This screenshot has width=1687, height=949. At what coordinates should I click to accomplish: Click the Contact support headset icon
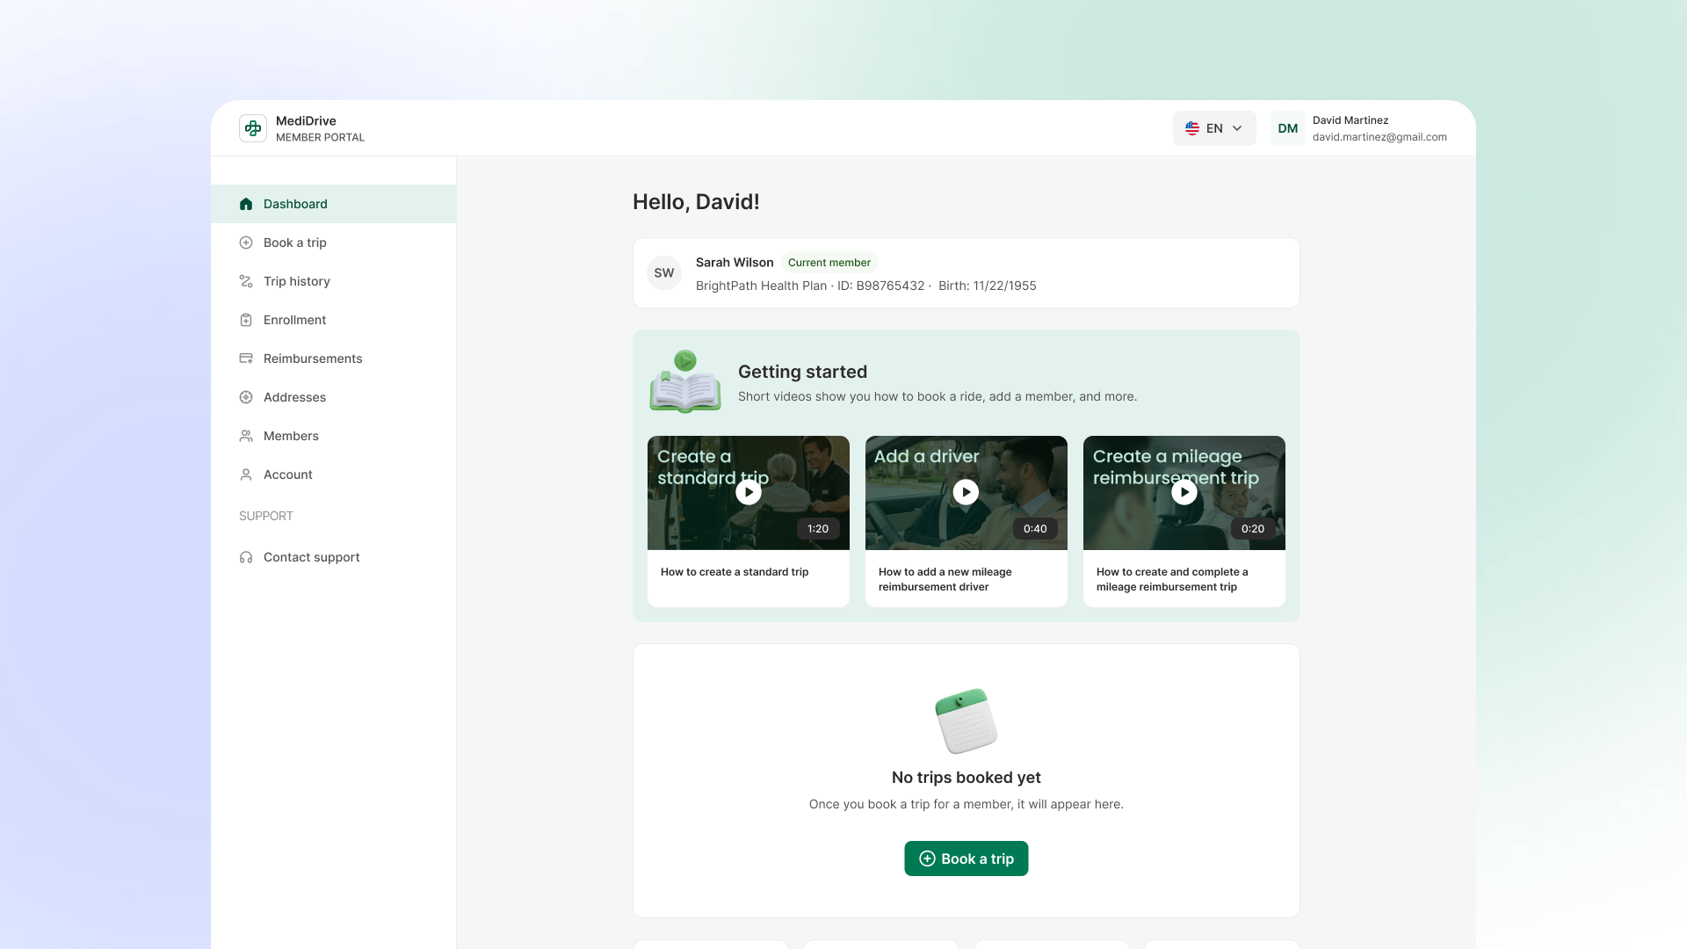pos(246,557)
